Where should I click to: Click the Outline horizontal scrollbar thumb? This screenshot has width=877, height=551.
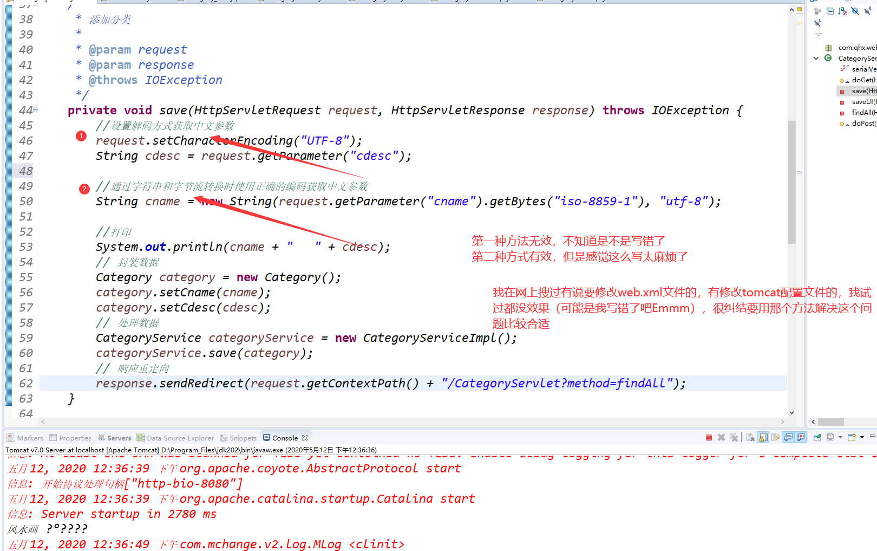pyautogui.click(x=831, y=422)
